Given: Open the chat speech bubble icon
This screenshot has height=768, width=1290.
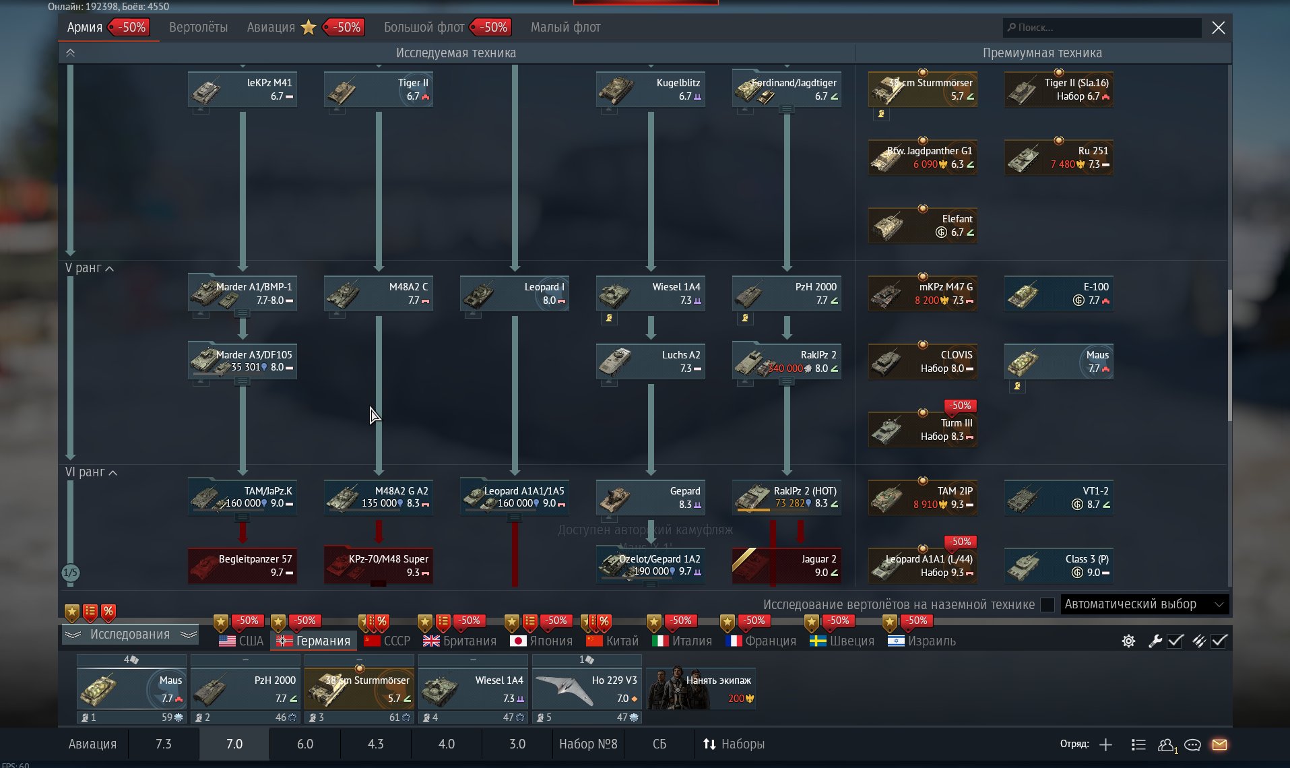Looking at the screenshot, I should click(x=1192, y=744).
